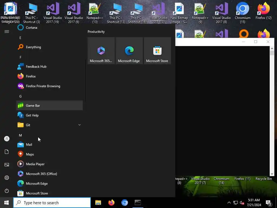
Task: Open the notification center icon
Action: coord(269,203)
